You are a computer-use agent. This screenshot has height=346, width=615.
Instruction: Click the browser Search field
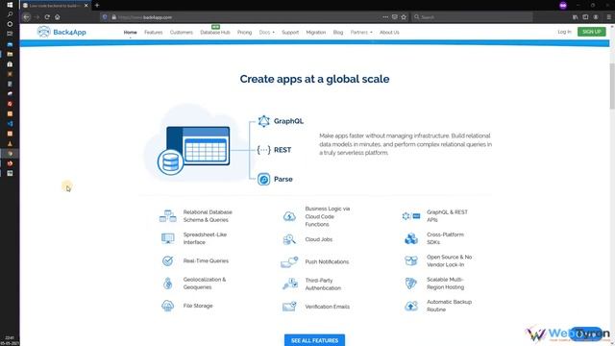[472, 17]
